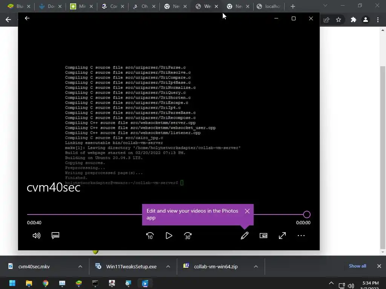Open the player's more options ellipsis
This screenshot has height=289, width=386.
tap(301, 236)
